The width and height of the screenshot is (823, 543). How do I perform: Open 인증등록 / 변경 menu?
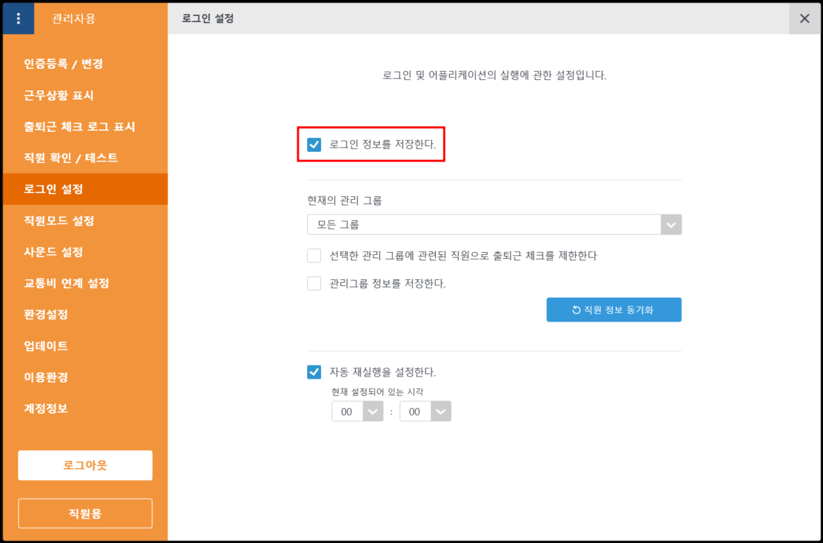(x=63, y=64)
